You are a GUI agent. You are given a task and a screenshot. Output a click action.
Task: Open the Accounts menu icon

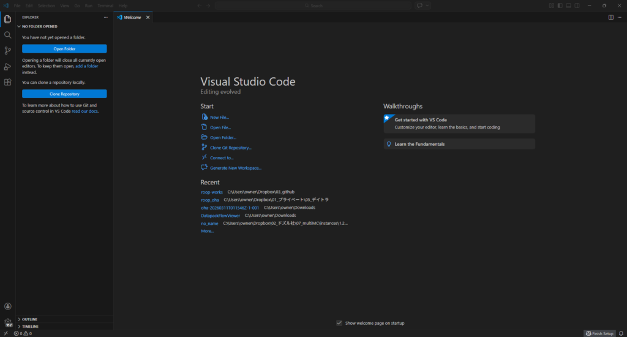(x=7, y=306)
